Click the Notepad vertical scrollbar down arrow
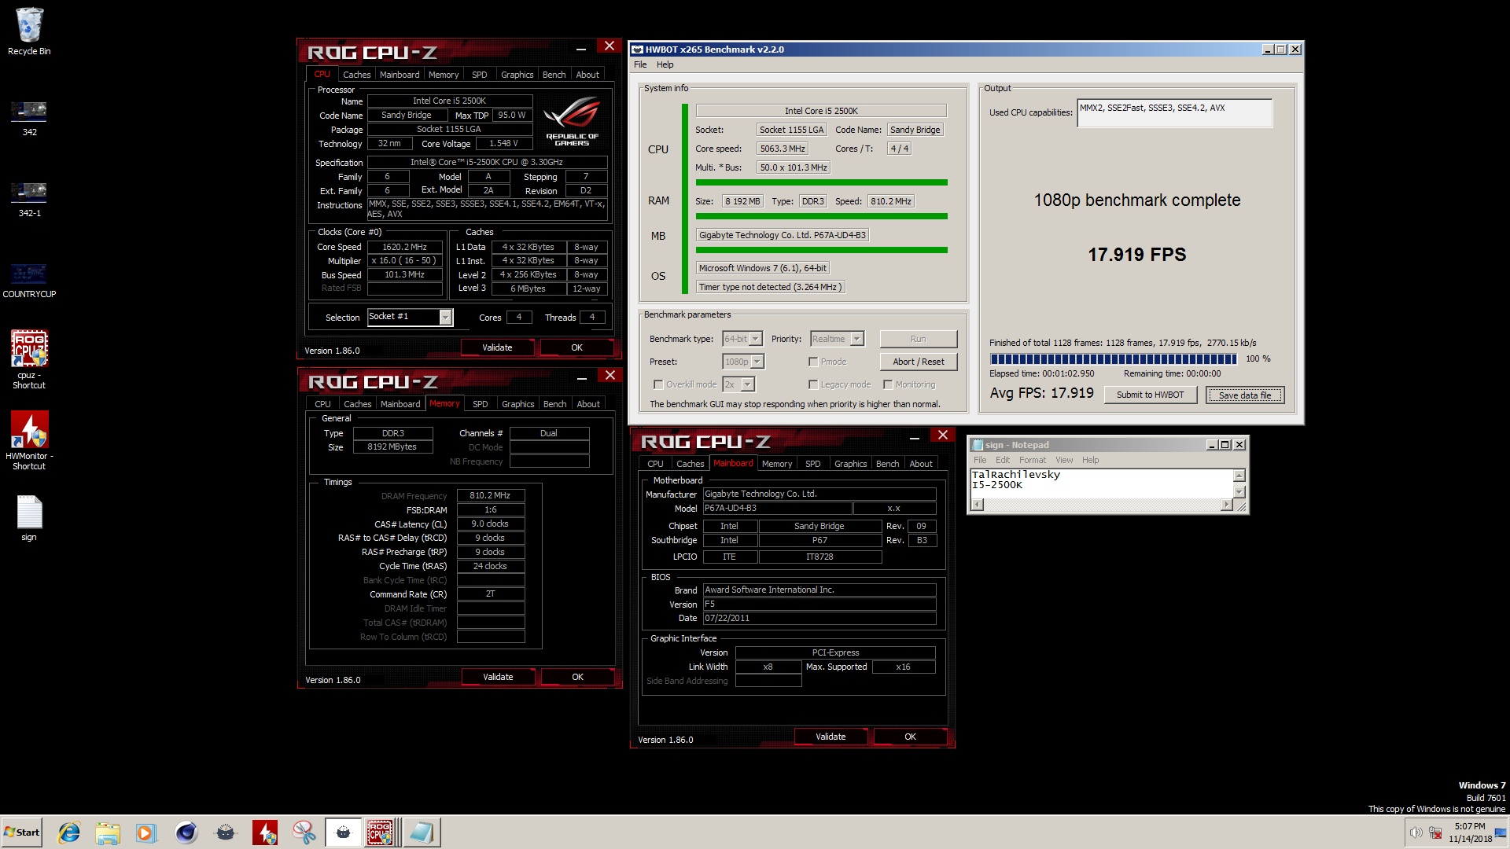 (1239, 492)
